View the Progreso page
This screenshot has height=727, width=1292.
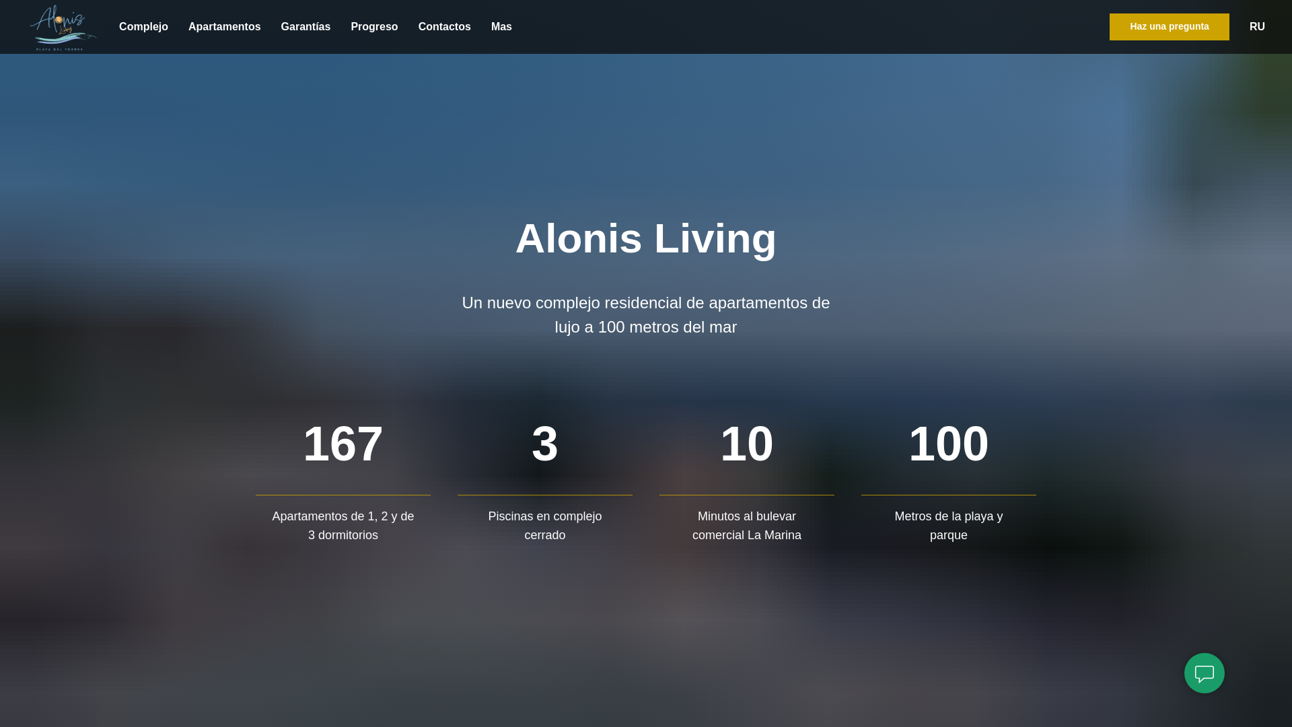point(374,27)
